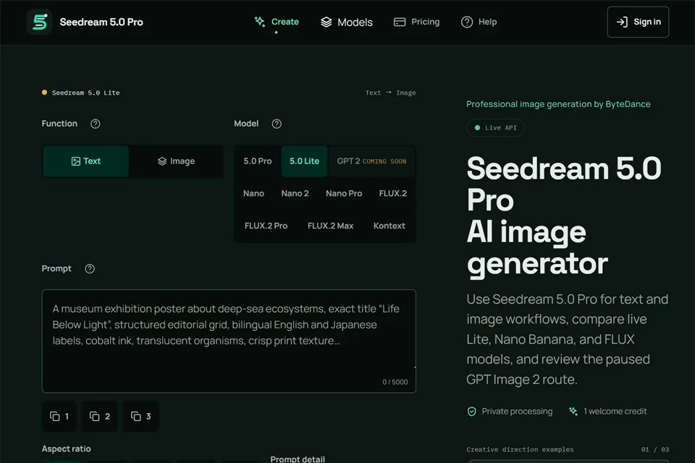This screenshot has height=463, width=695.
Task: Select the Kontext model
Action: (x=389, y=226)
